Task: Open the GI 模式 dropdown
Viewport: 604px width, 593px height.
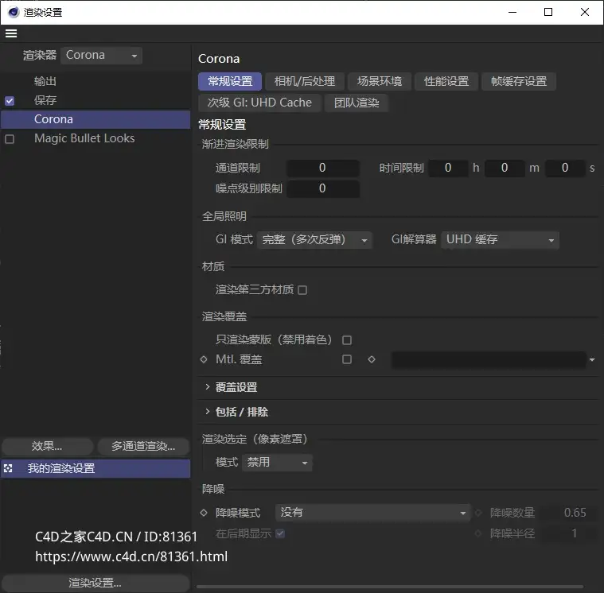Action: [x=314, y=240]
